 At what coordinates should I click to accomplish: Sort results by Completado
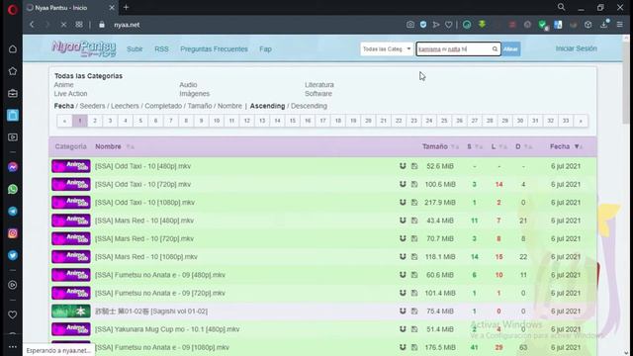(163, 106)
